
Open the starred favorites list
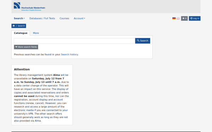click(184, 18)
